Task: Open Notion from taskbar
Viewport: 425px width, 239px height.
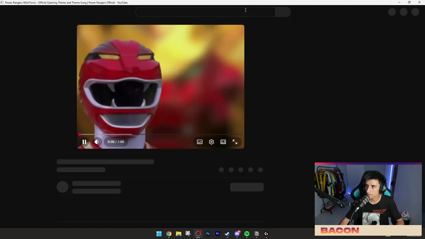Action: point(256,234)
